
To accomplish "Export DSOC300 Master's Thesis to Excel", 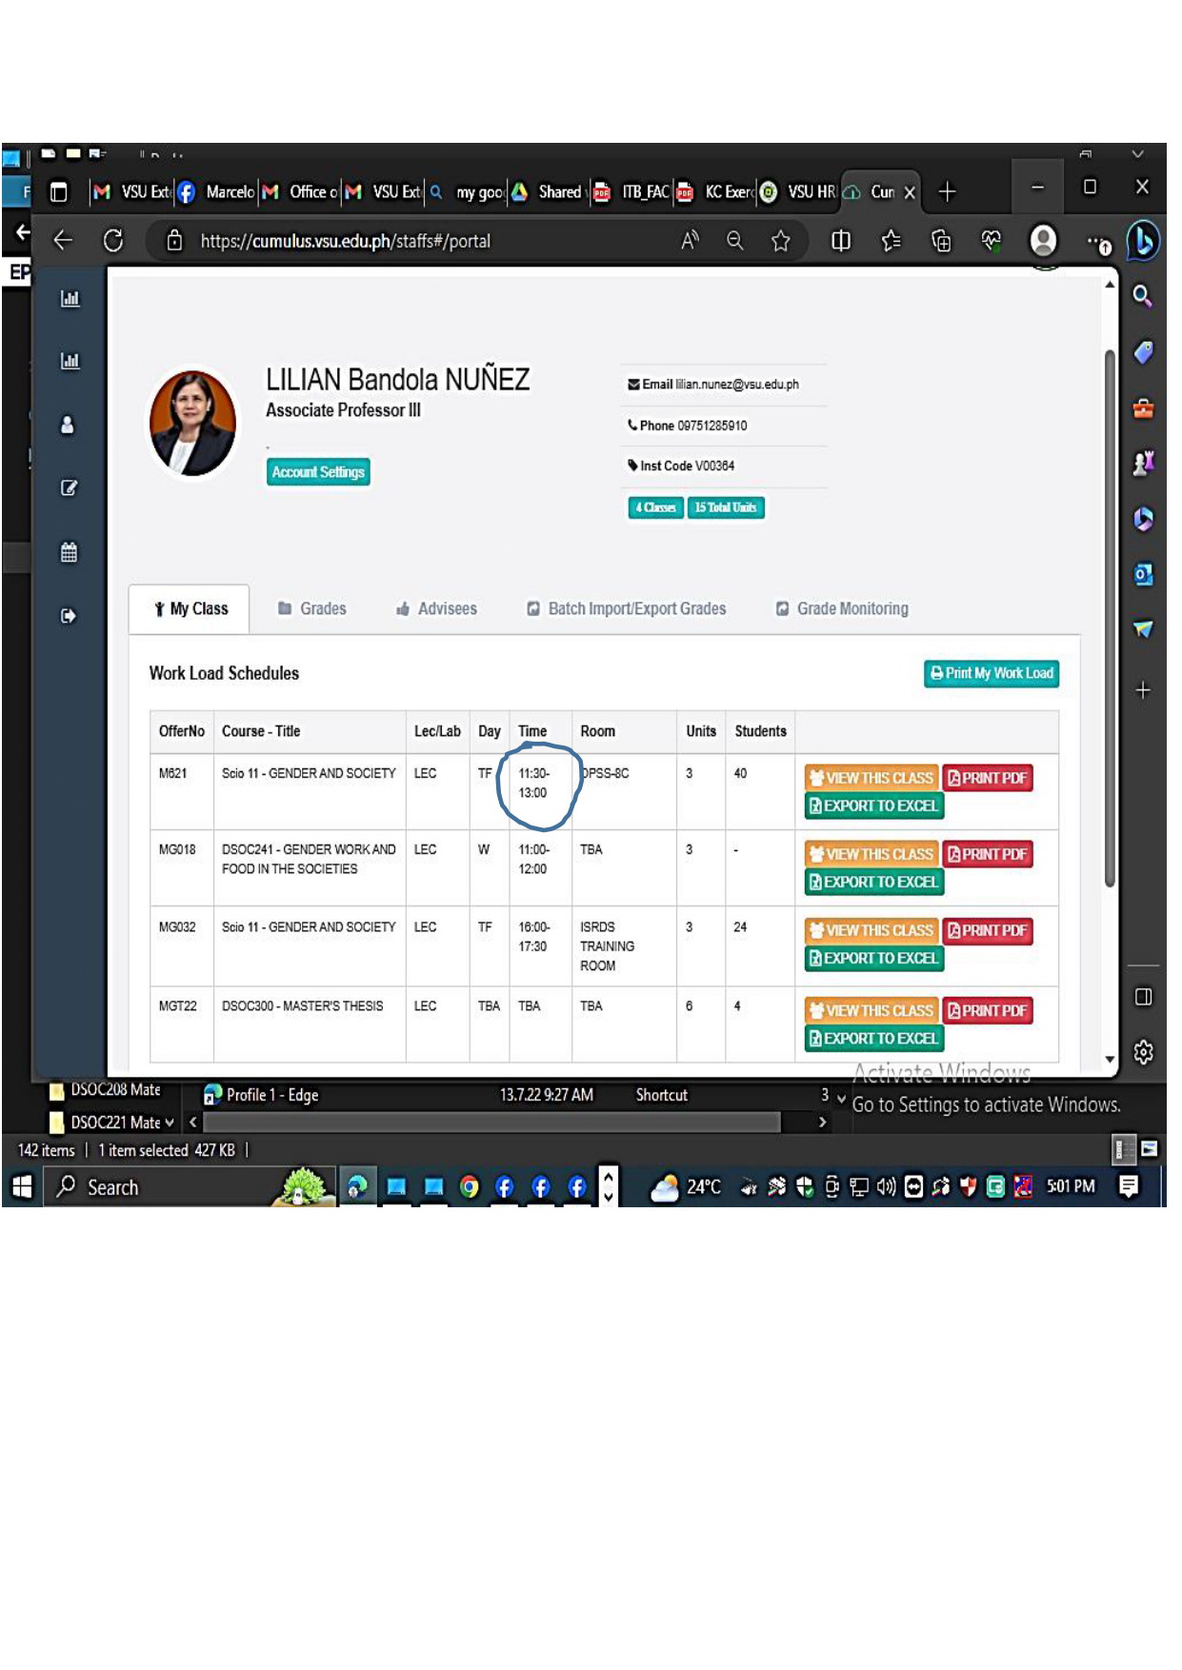I will point(873,1039).
